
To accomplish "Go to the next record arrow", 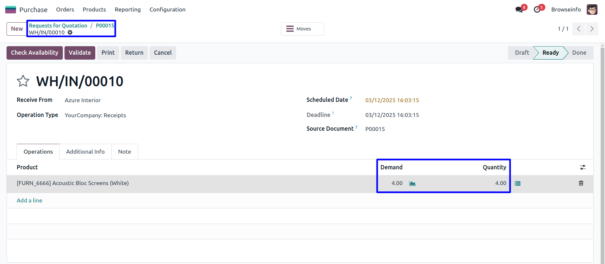I will tap(592, 29).
